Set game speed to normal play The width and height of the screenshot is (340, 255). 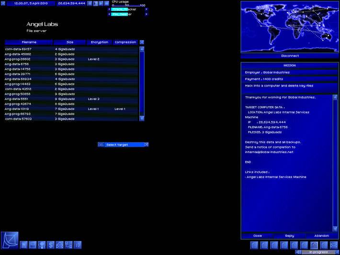pos(95,3)
